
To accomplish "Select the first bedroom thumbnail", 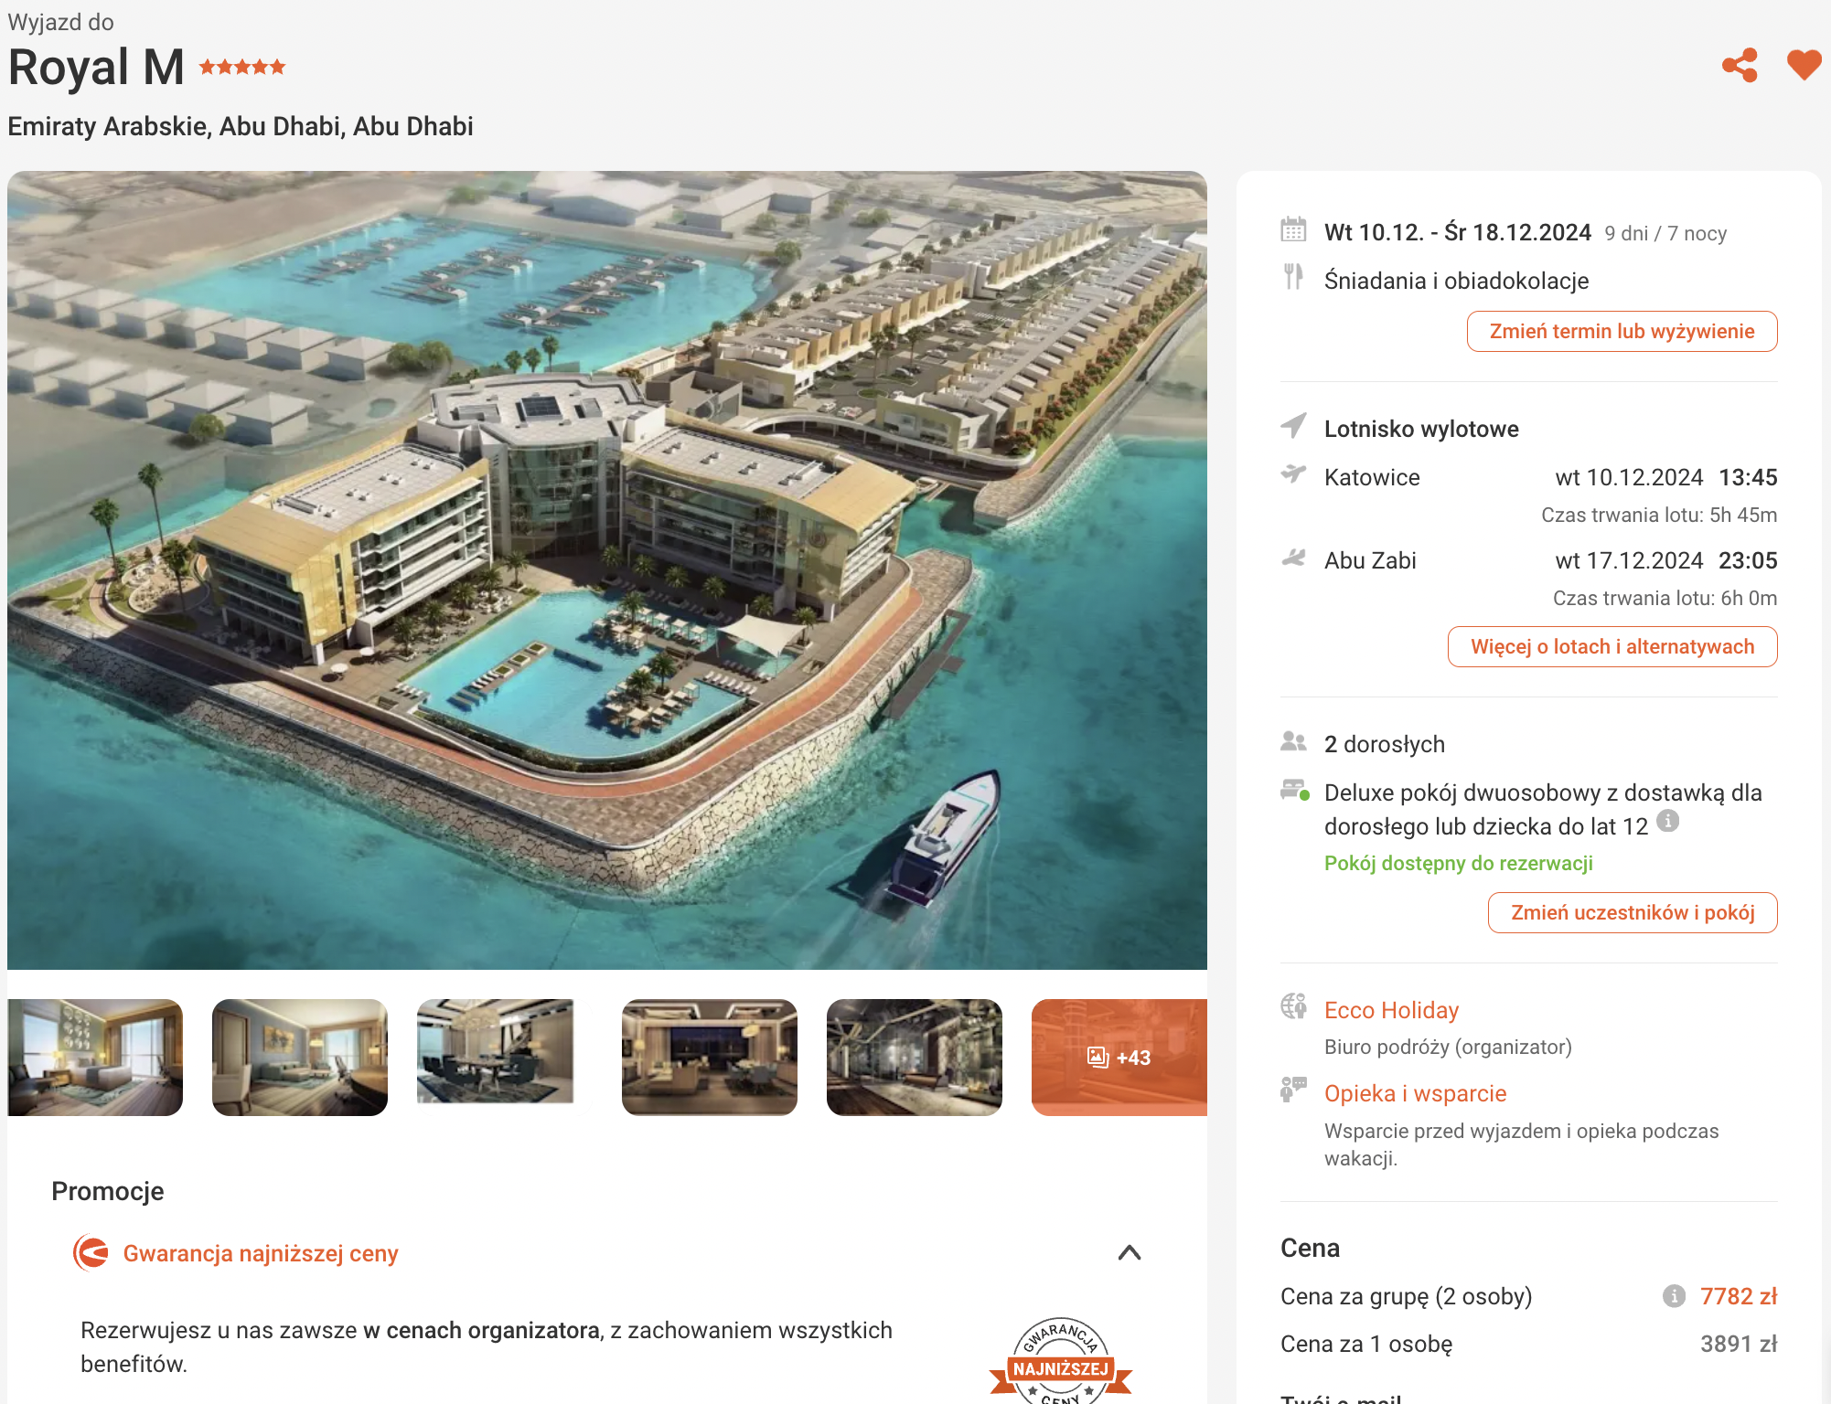I will (95, 1058).
